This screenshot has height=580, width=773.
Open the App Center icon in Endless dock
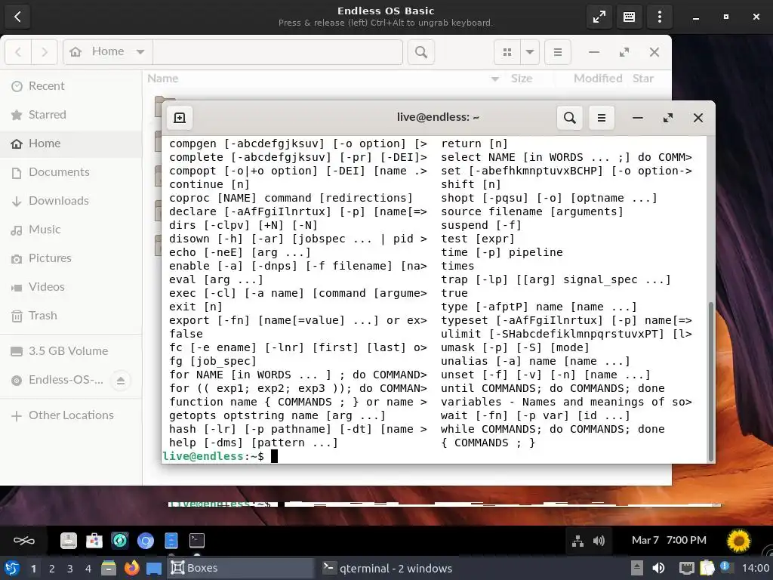point(94,541)
